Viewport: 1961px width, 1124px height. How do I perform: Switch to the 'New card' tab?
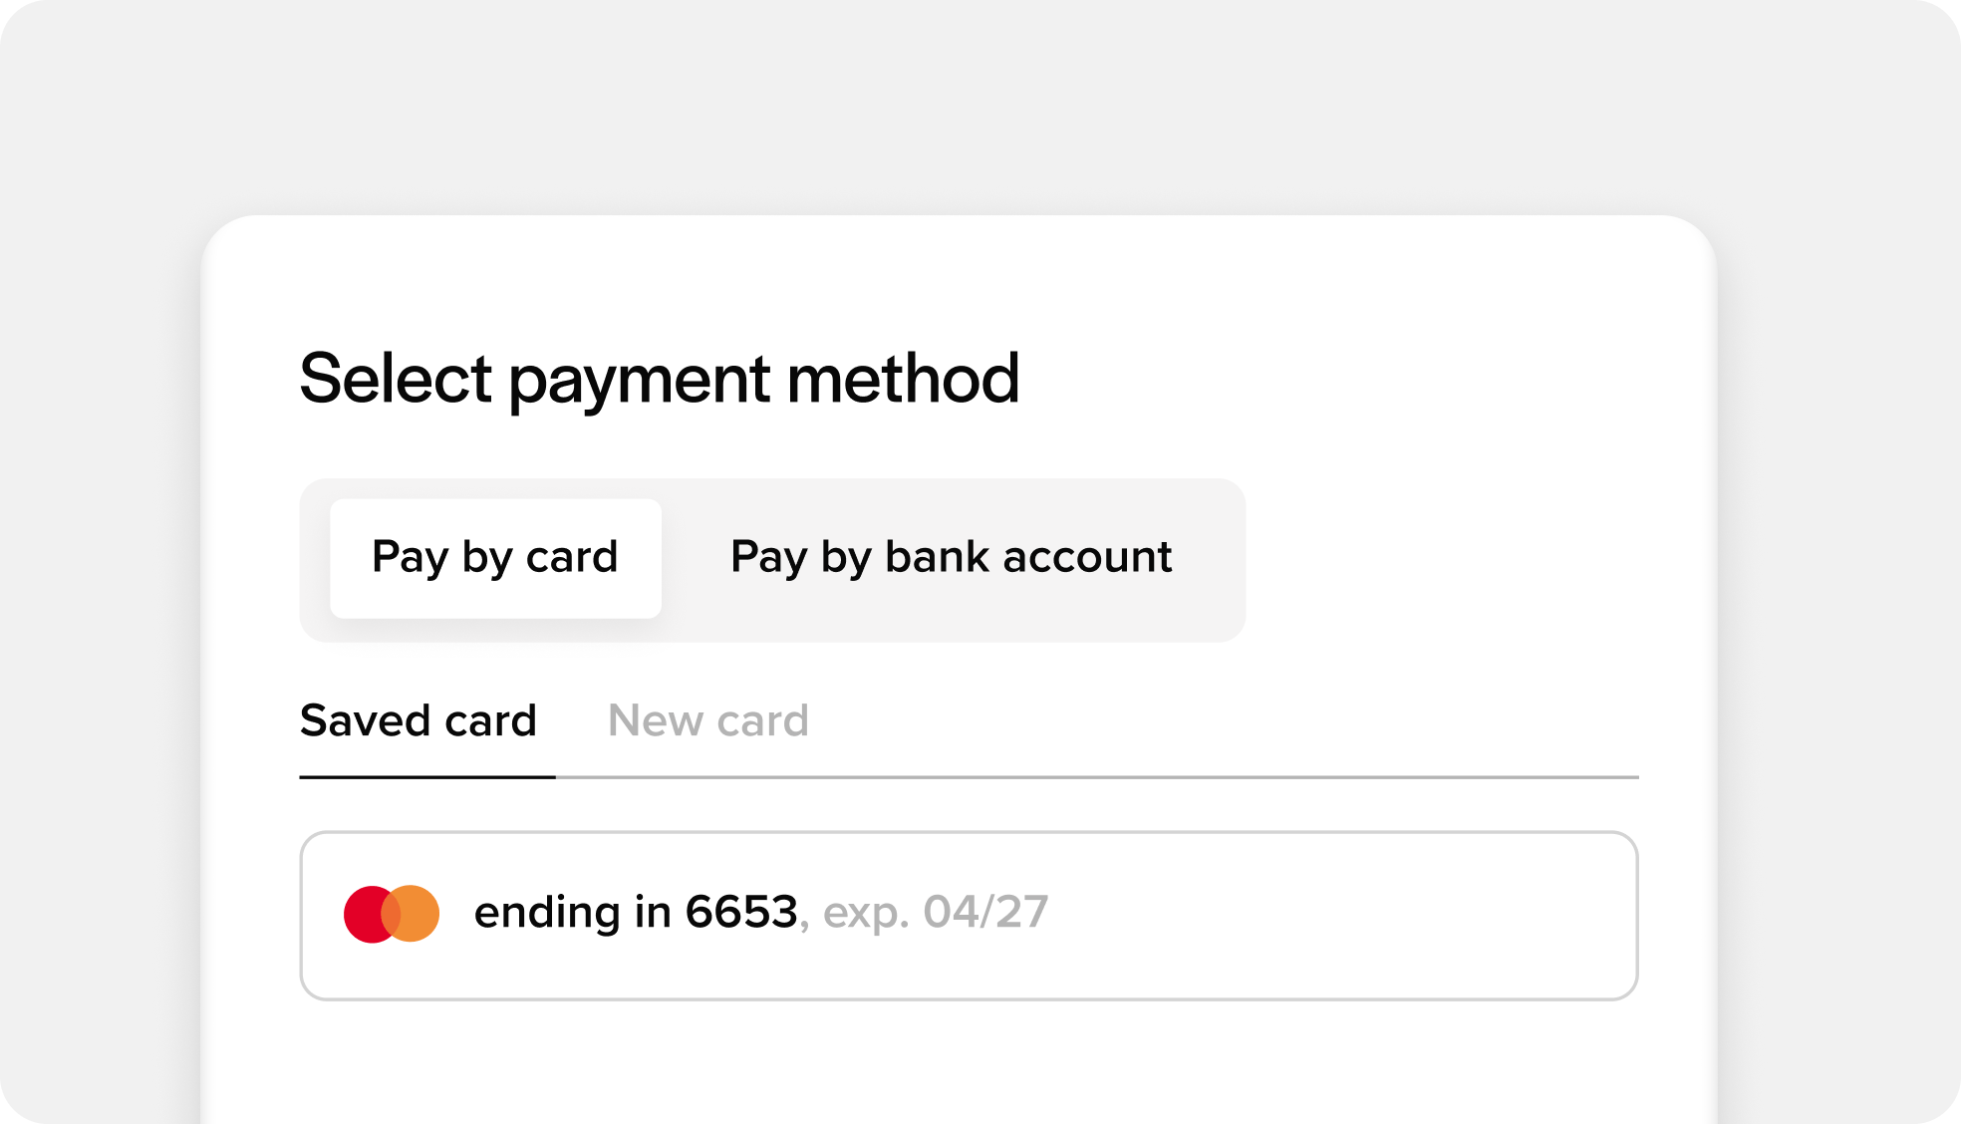[708, 721]
